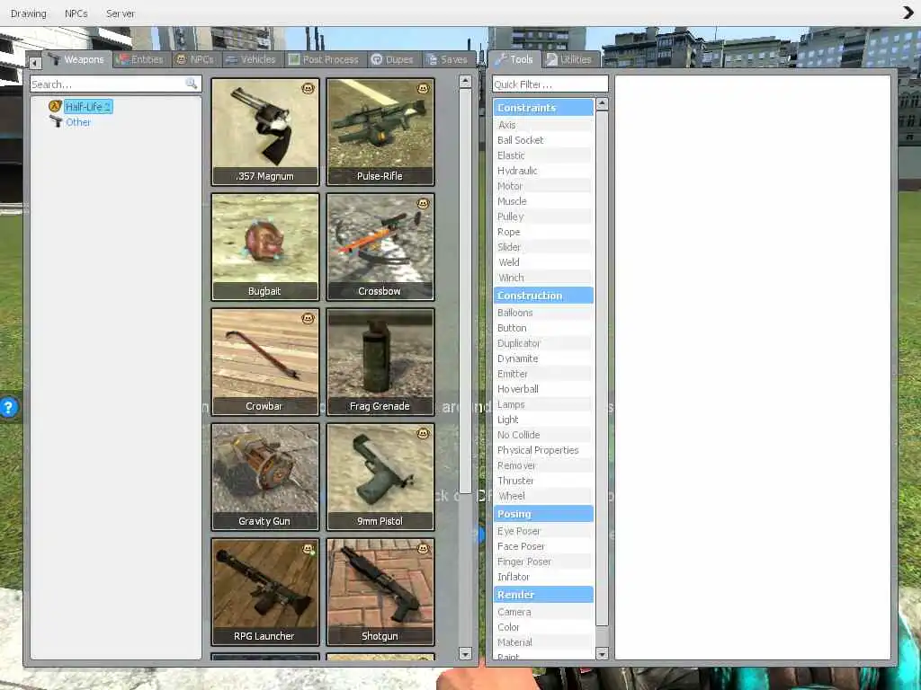Select the Pulse-Rifle weapon

pos(380,132)
